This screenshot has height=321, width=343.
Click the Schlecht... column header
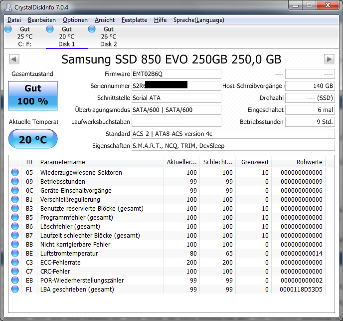[218, 162]
